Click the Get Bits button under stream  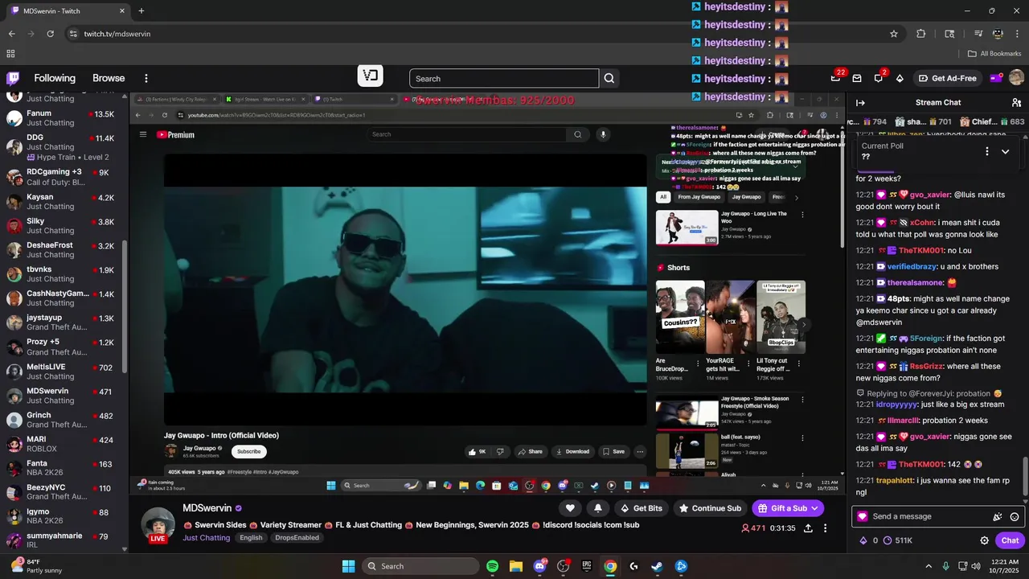pyautogui.click(x=641, y=508)
